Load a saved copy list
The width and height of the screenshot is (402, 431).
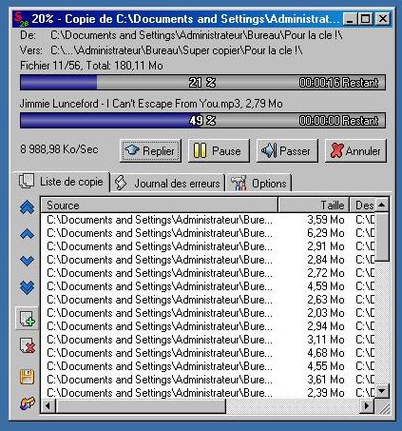[x=28, y=403]
